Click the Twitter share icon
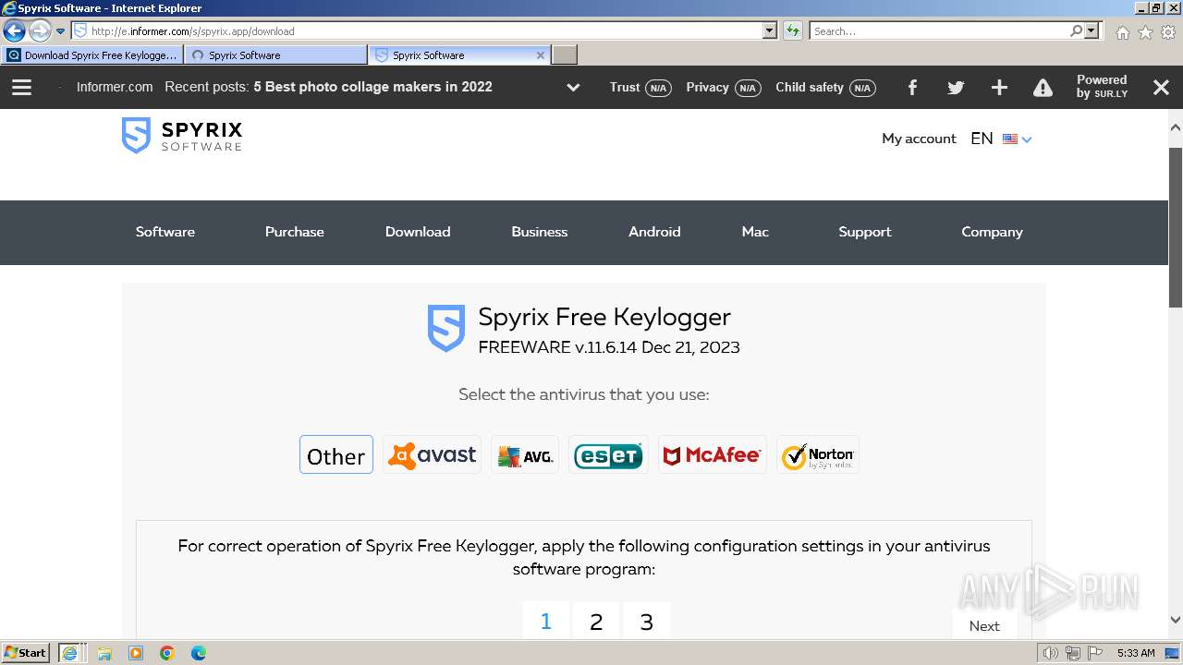 tap(956, 87)
